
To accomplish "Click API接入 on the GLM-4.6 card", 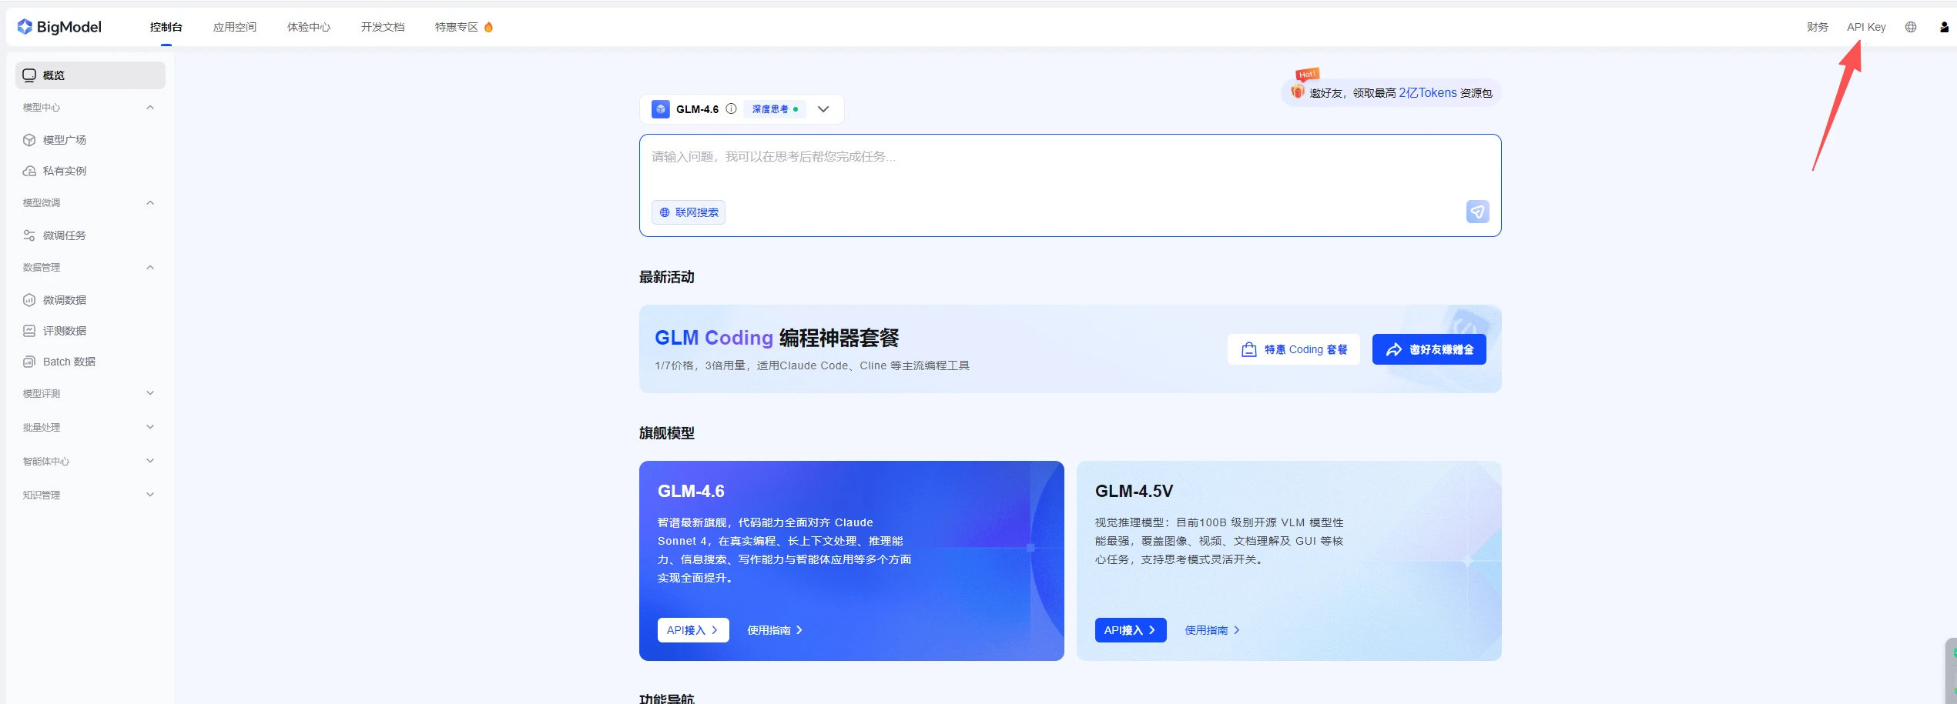I will [692, 629].
